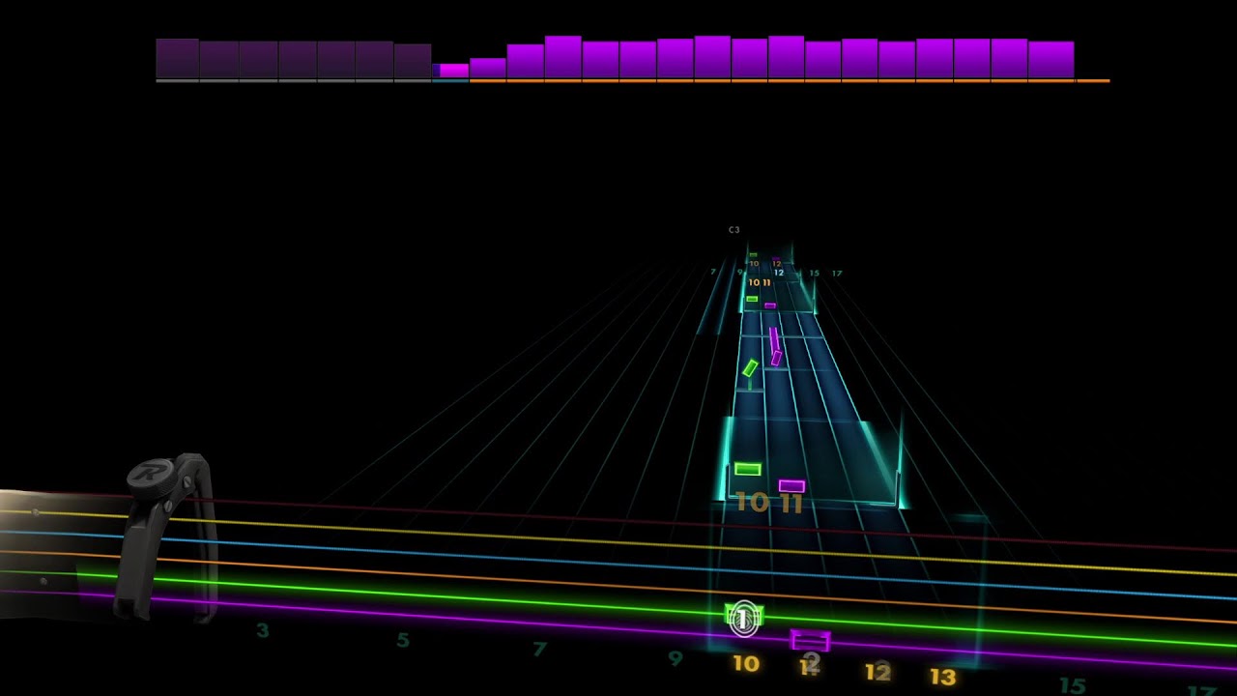Click the first dimmed section bar in song progress
Image resolution: width=1237 pixels, height=696 pixels.
pos(177,58)
